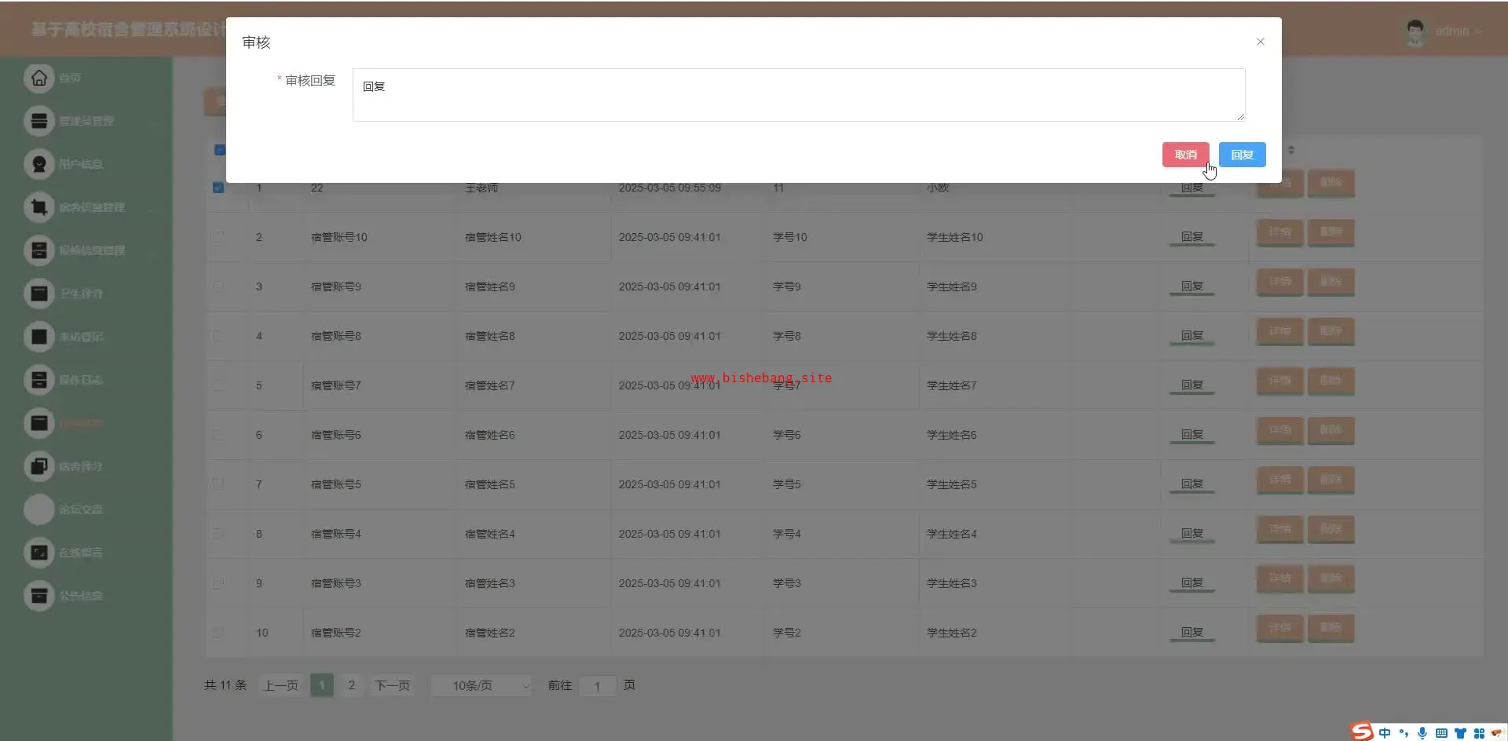Open 详情 for the 学生姓名9 row

tap(1280, 282)
